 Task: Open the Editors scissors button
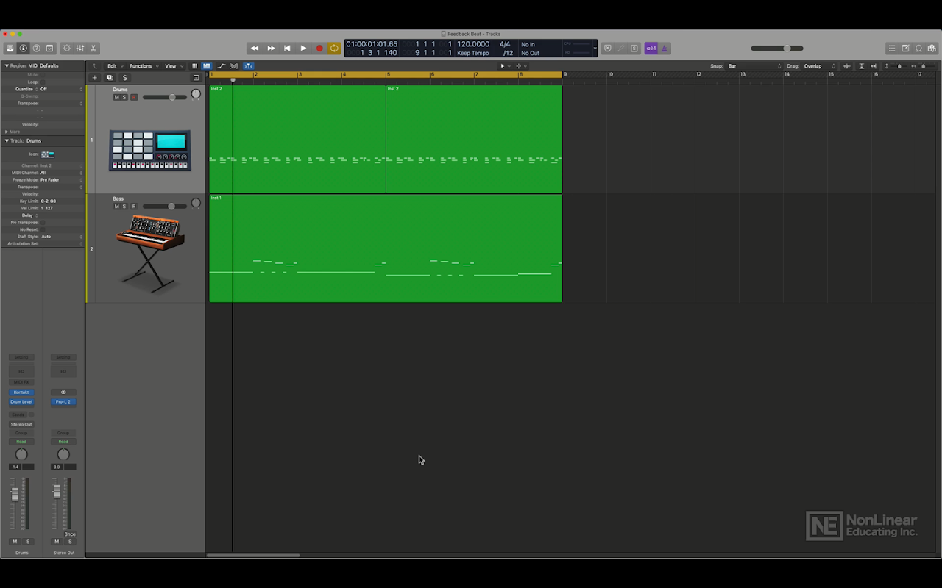point(93,49)
